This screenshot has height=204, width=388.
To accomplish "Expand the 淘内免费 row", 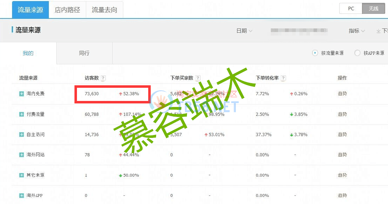I will coord(22,94).
